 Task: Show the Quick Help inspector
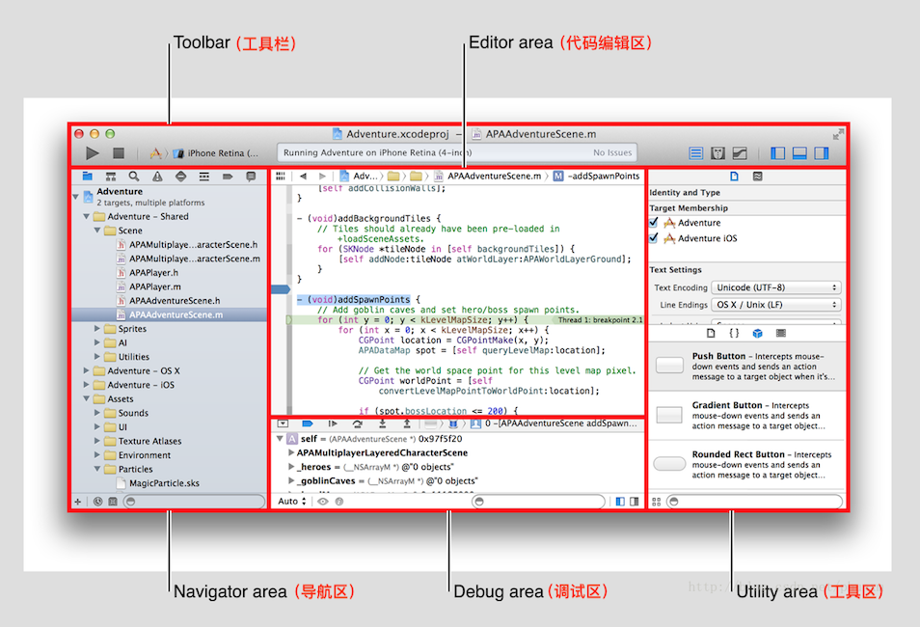click(x=757, y=177)
